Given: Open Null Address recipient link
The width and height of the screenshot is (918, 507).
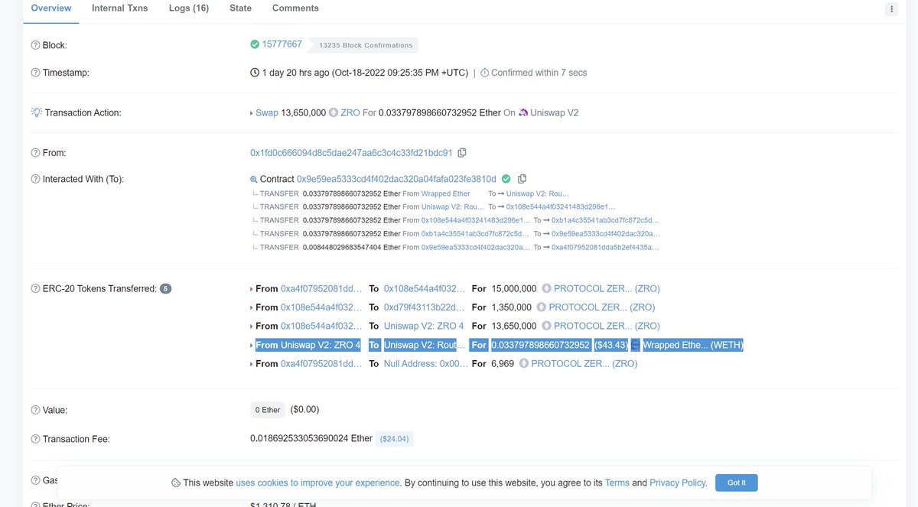Looking at the screenshot, I should click(x=425, y=364).
